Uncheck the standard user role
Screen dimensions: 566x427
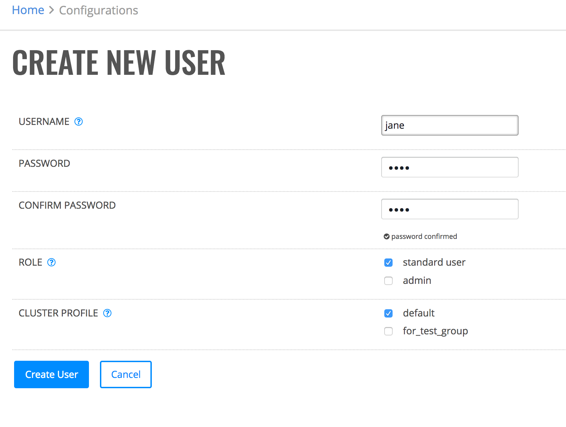[388, 263]
